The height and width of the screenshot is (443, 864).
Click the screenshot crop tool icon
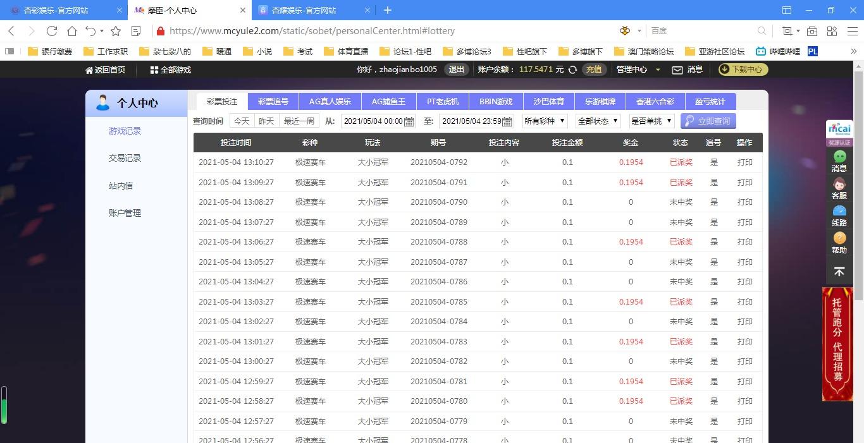[x=787, y=31]
